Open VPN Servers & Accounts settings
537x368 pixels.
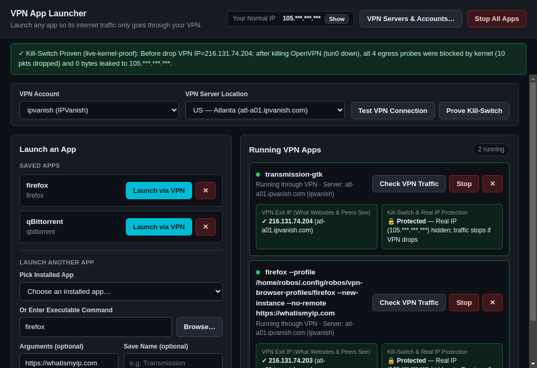pos(411,19)
